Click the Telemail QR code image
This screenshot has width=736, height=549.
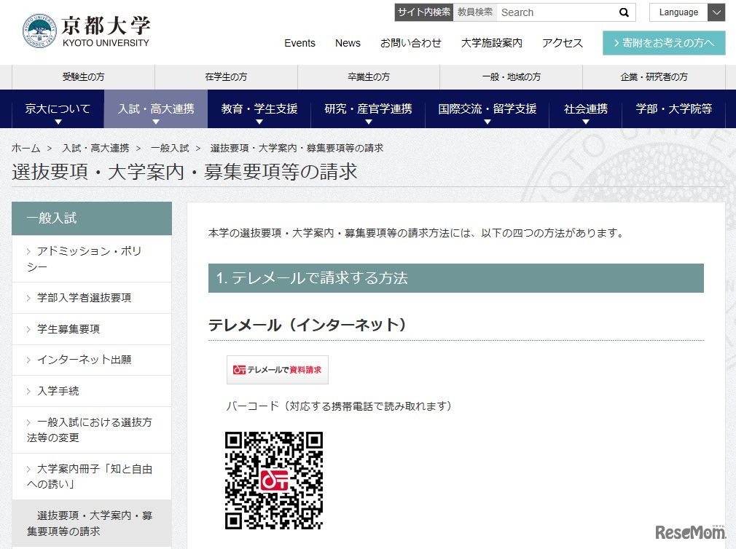pyautogui.click(x=274, y=481)
